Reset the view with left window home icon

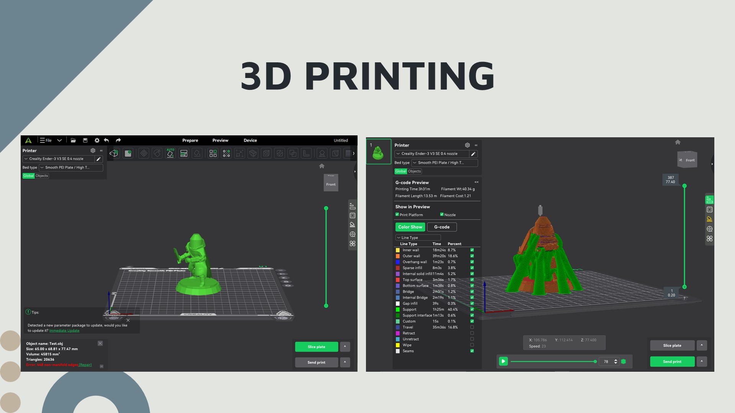322,166
